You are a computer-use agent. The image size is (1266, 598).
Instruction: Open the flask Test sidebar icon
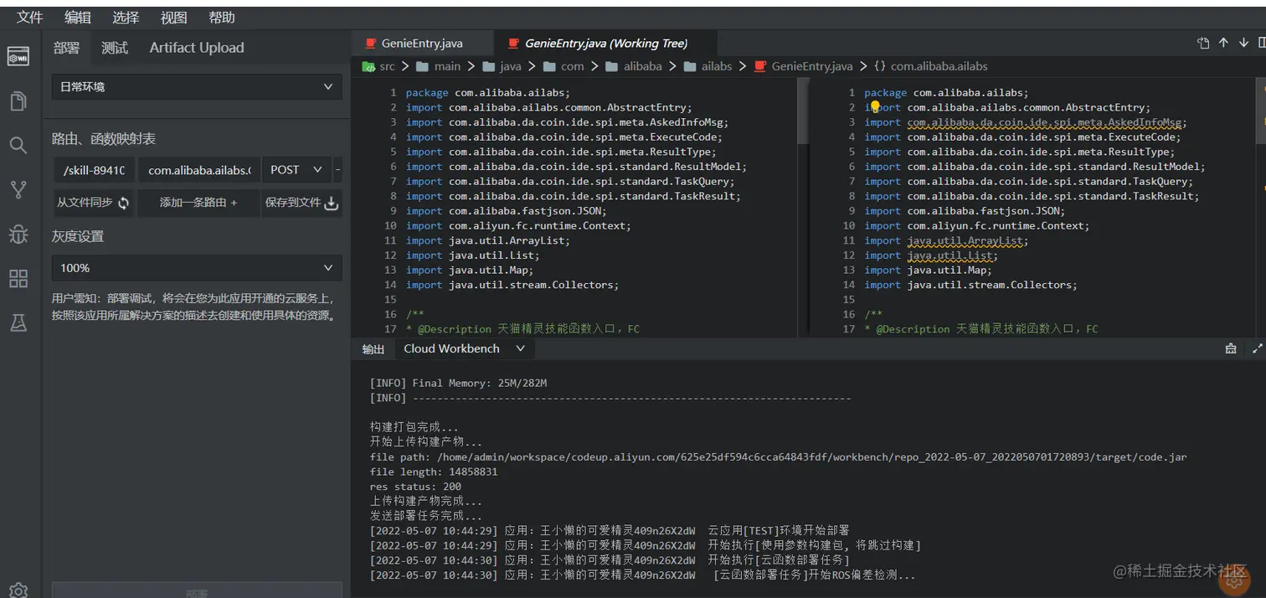18,322
